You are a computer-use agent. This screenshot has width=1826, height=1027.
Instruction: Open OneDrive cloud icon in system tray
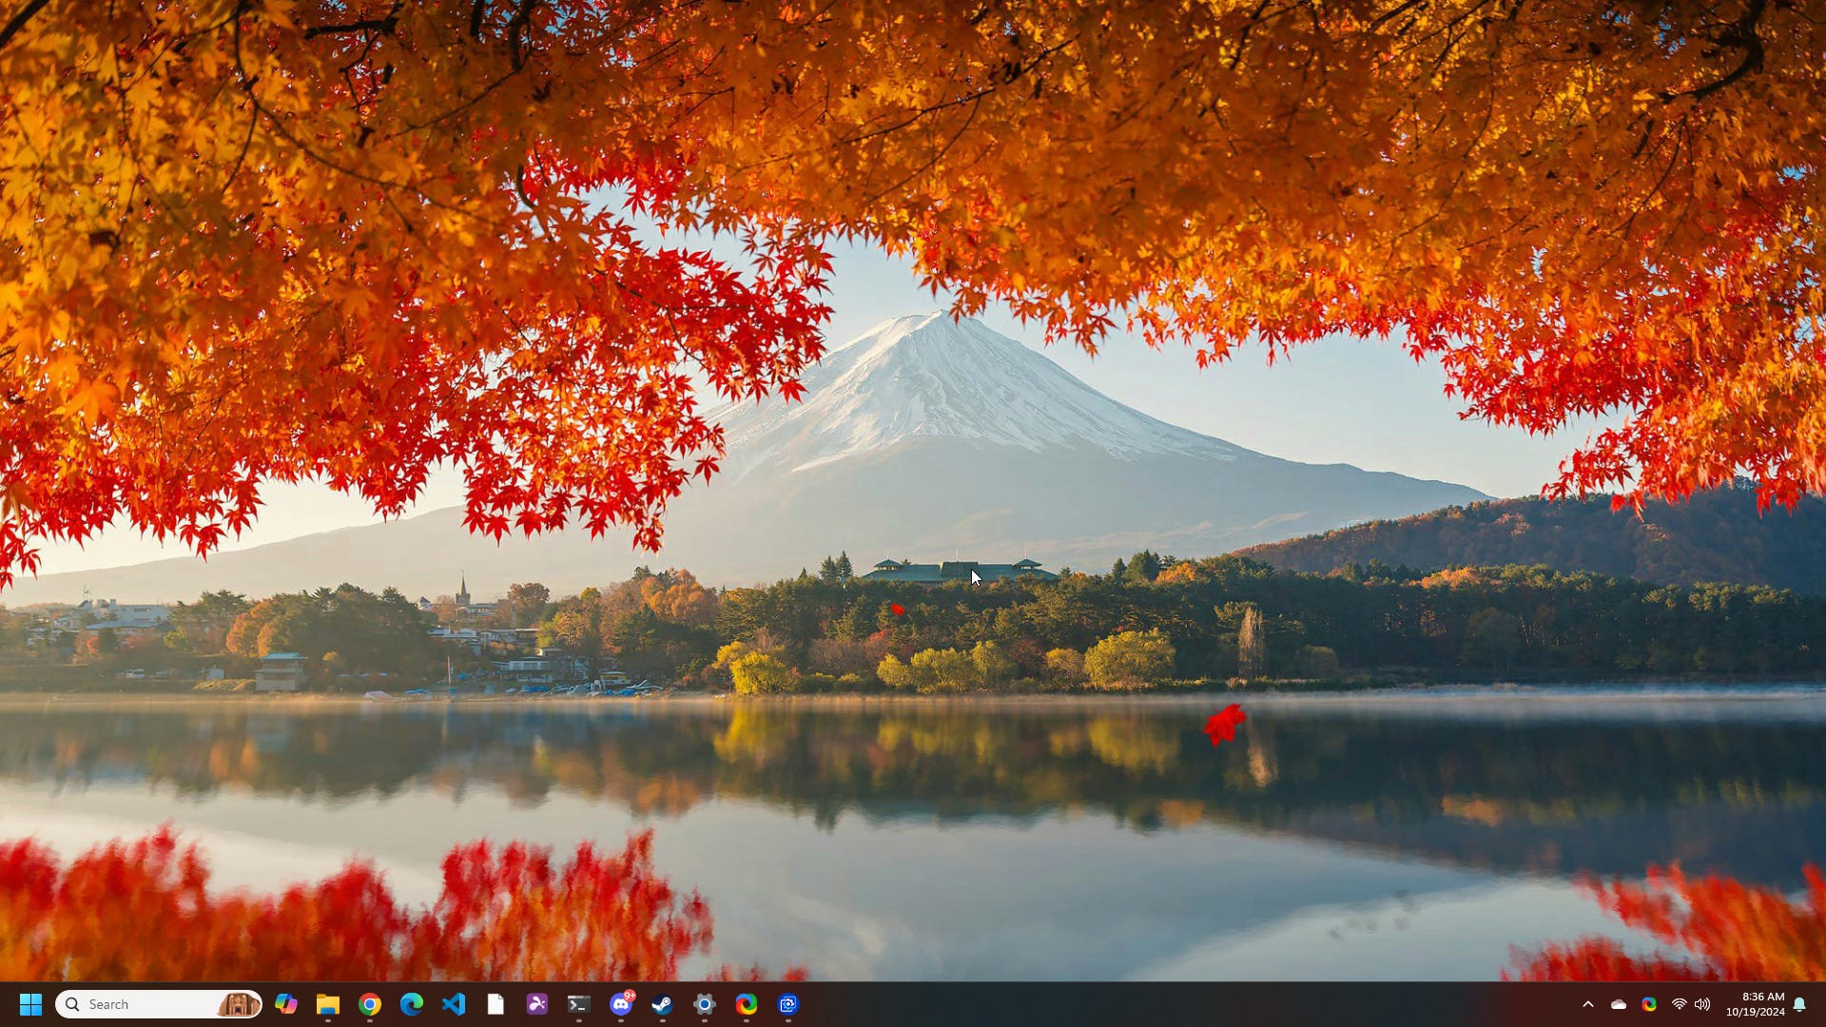1619,1004
